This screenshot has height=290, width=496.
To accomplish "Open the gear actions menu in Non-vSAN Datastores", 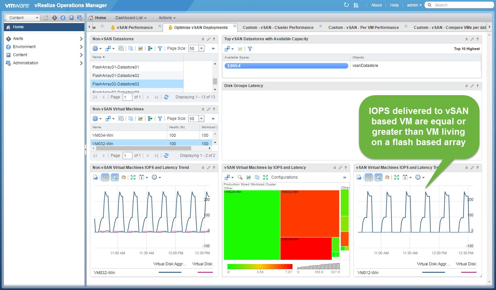I will (97, 48).
